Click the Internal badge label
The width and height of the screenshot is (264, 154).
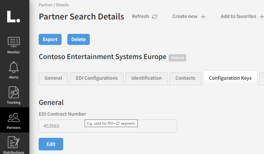coord(177,58)
